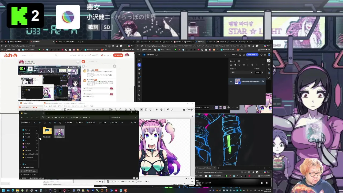Hide masterpiece layer with eye icon
Image resolution: width=343 pixels, height=193 pixels.
coord(231,81)
